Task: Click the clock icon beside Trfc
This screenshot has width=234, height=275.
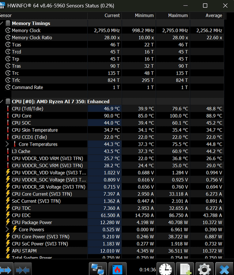Action: pos(8,80)
